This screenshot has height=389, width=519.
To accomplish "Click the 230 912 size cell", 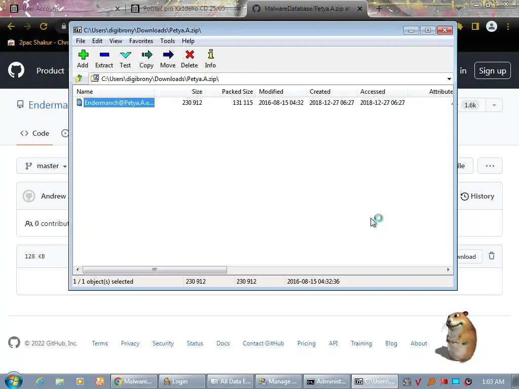I will point(192,102).
